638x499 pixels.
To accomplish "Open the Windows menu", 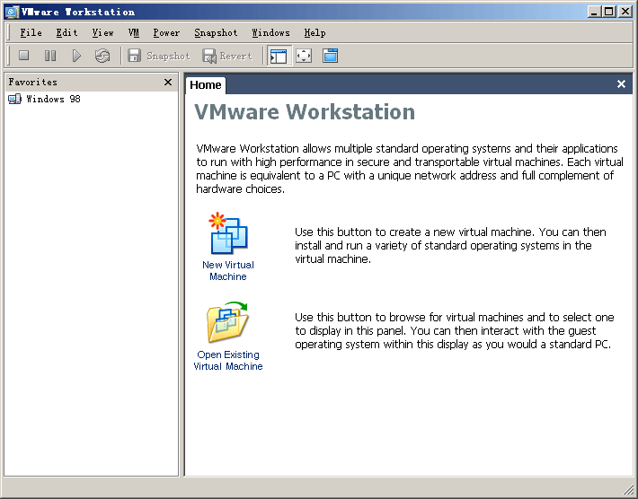I will tap(270, 32).
